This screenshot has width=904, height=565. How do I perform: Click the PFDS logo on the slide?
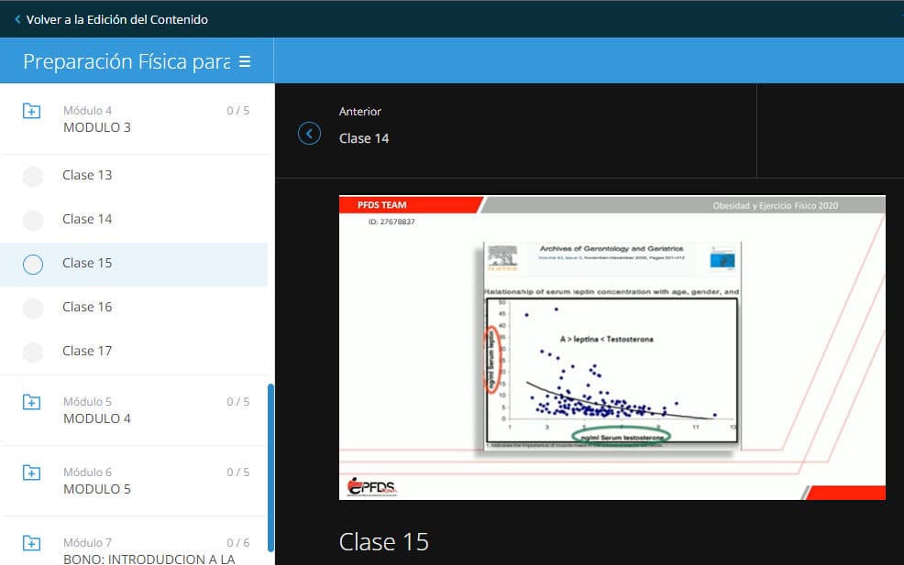[x=372, y=487]
